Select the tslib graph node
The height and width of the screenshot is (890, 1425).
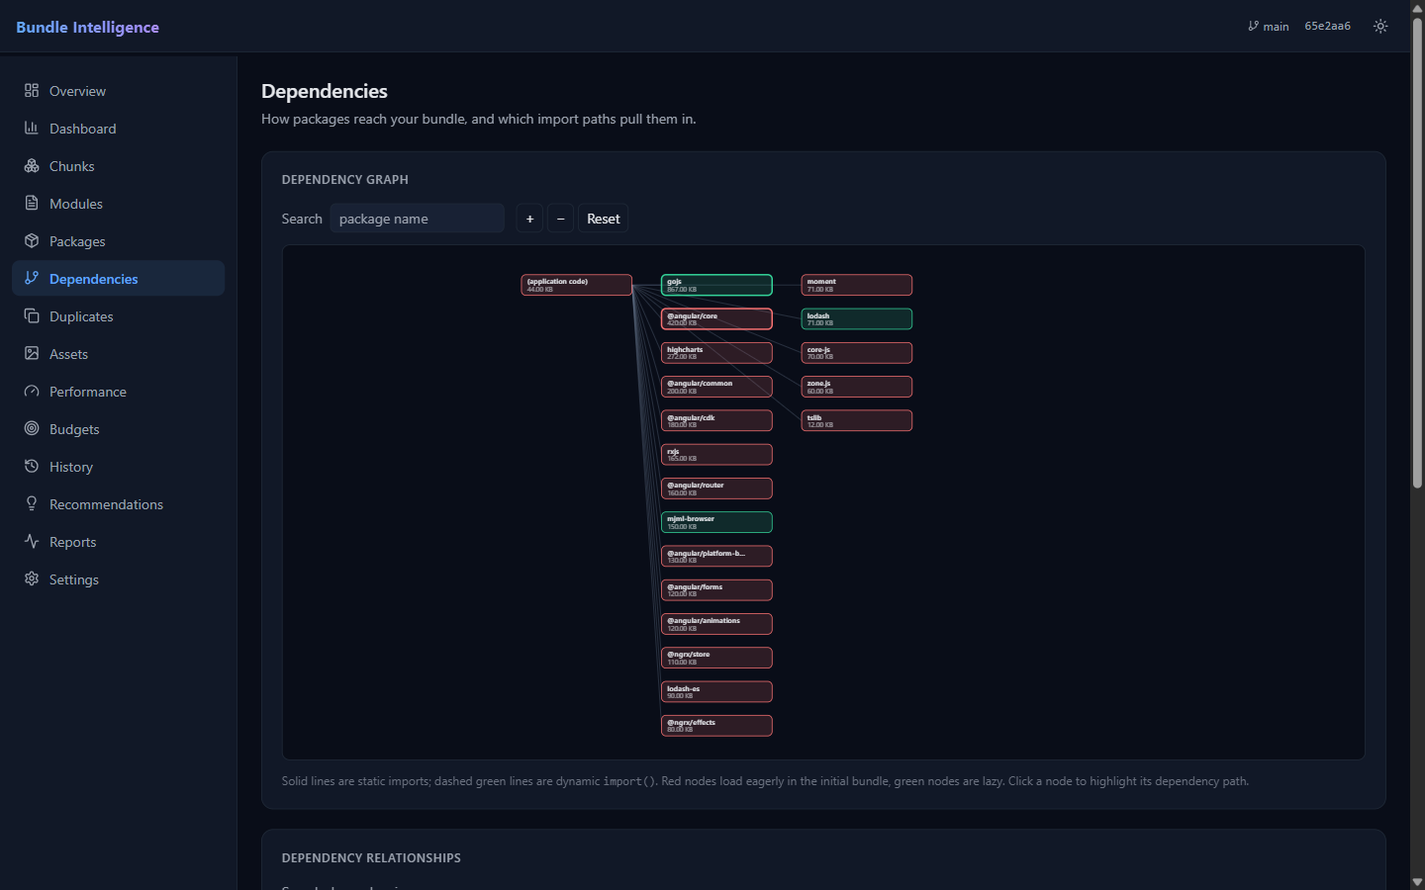point(857,420)
